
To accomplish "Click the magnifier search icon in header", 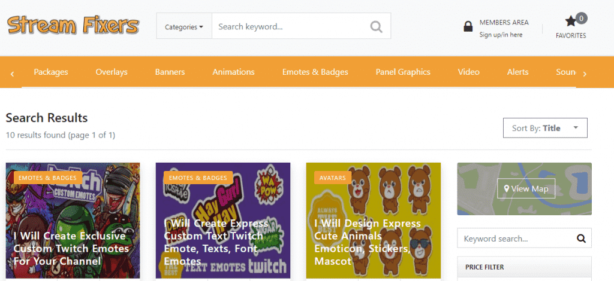I will point(376,26).
